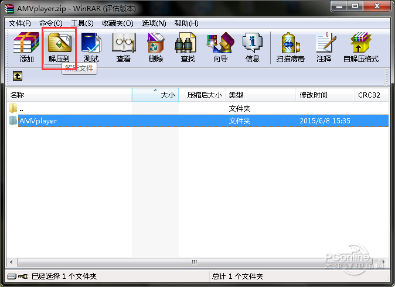The height and width of the screenshot is (287, 395).
Task: Maximize the WinRAR window
Action: [355, 6]
